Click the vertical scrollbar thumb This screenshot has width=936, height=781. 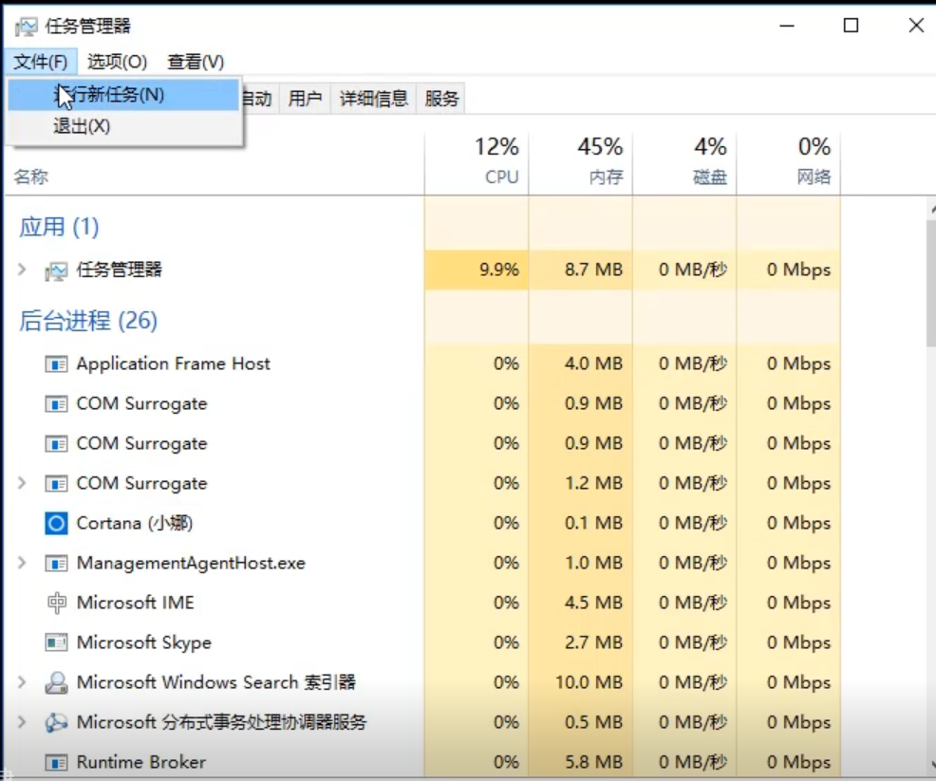pyautogui.click(x=930, y=283)
